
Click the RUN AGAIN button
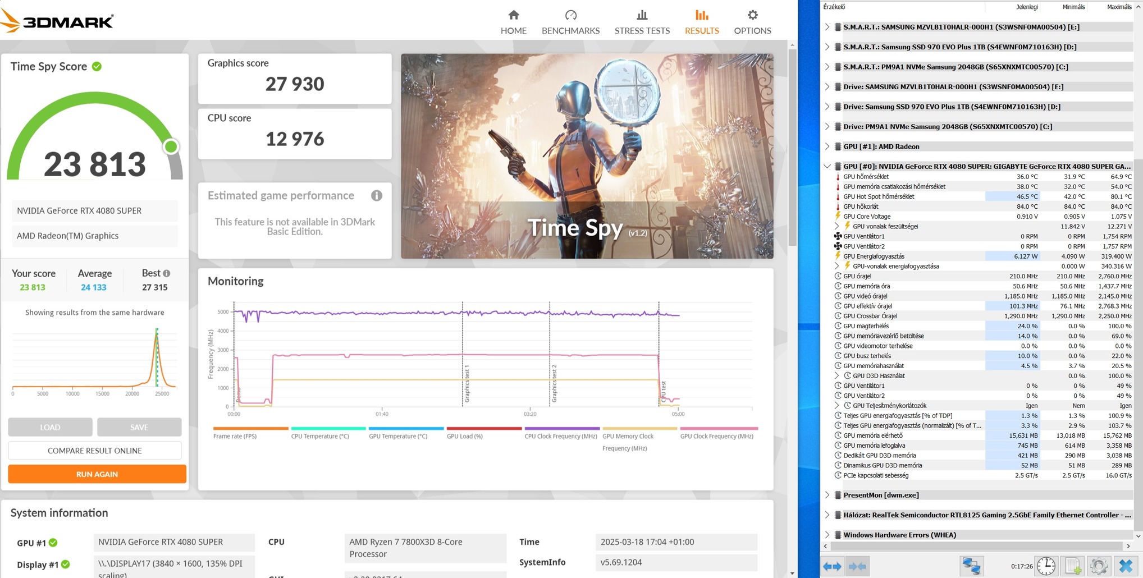point(97,474)
